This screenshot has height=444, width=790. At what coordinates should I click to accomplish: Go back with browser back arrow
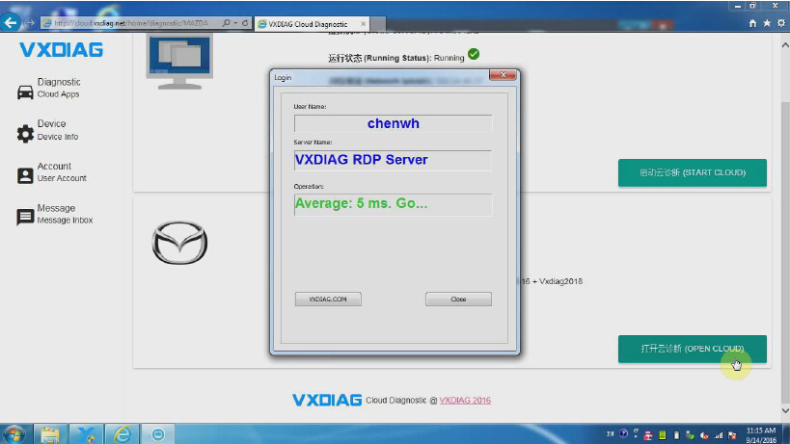[x=11, y=22]
